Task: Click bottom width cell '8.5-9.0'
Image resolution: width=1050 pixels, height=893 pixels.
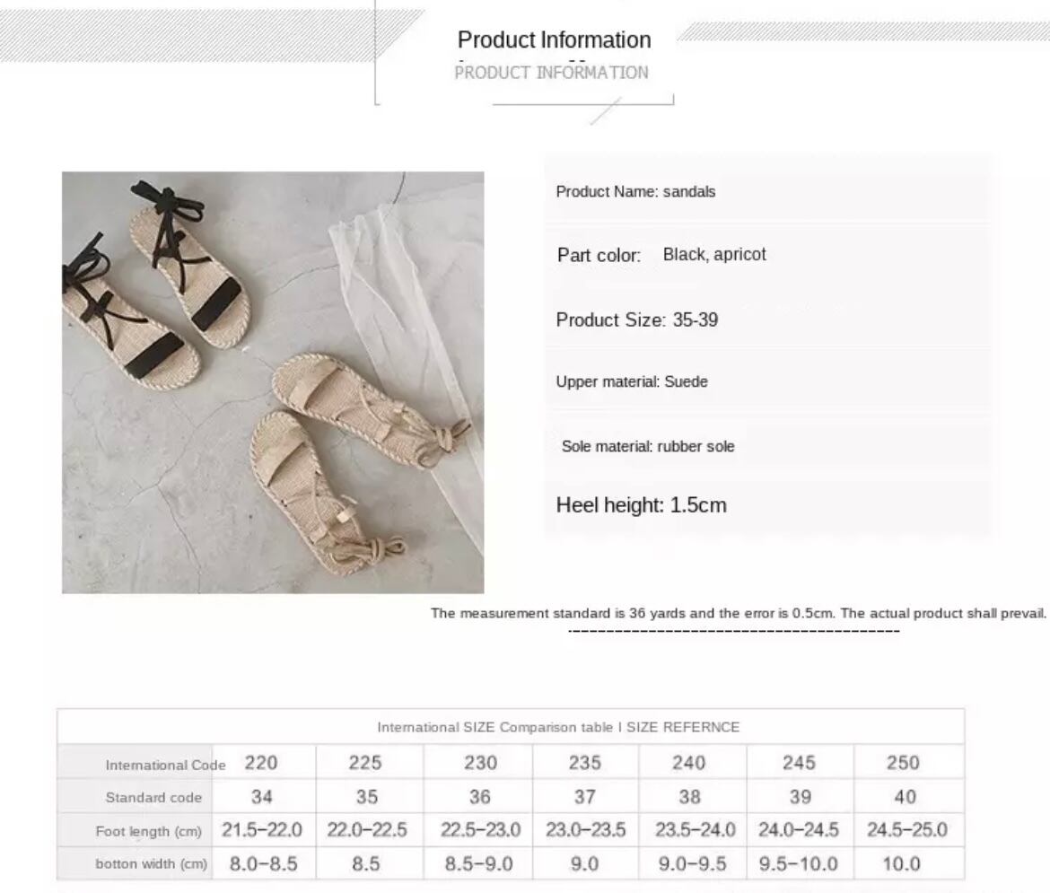Action: 479,864
